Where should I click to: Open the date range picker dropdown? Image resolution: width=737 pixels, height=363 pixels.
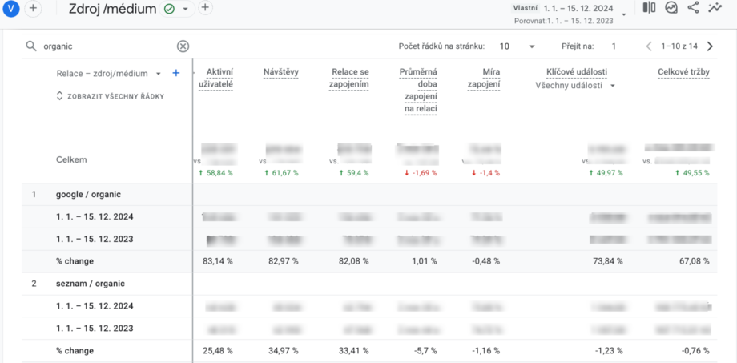tap(624, 14)
